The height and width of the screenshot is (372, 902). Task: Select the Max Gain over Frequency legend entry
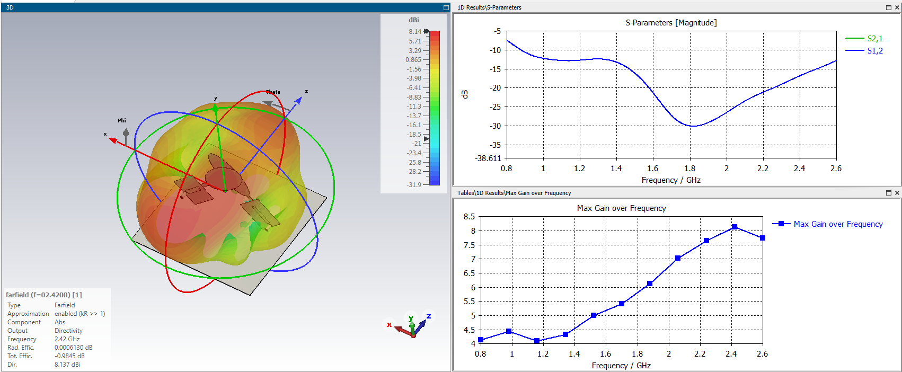[837, 224]
